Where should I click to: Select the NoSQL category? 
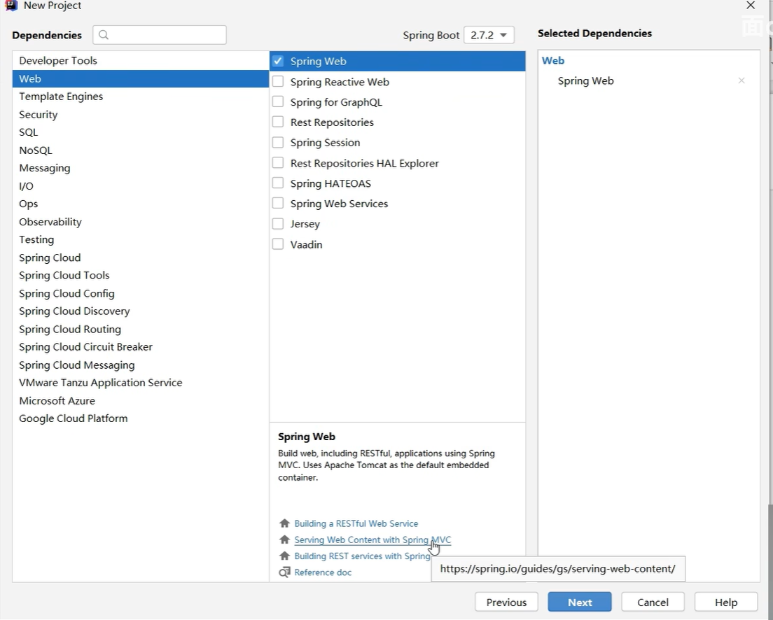tap(141, 150)
